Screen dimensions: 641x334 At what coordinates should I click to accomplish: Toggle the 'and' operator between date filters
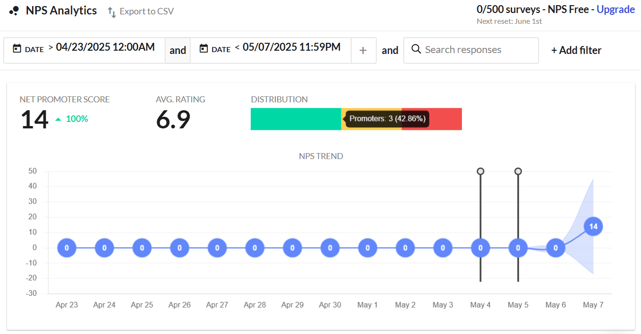click(178, 50)
